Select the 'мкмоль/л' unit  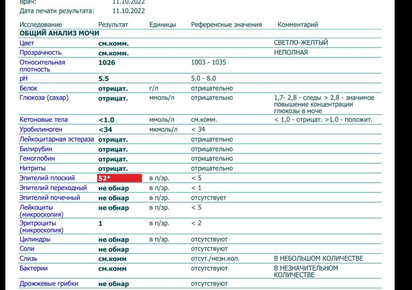click(164, 129)
